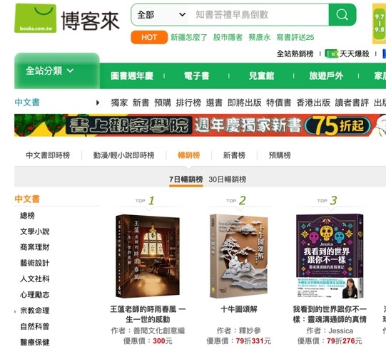Open the 博客來 books.com.tw logo homepage
The width and height of the screenshot is (386, 349).
(x=67, y=19)
